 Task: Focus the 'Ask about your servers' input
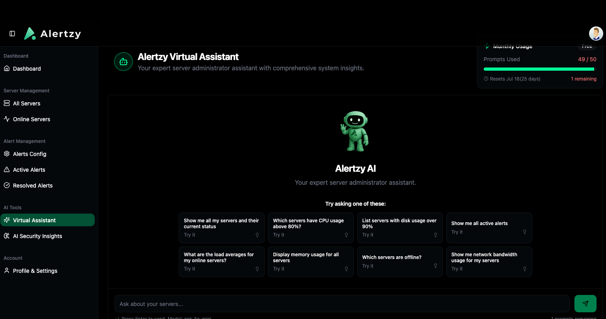(x=342, y=304)
